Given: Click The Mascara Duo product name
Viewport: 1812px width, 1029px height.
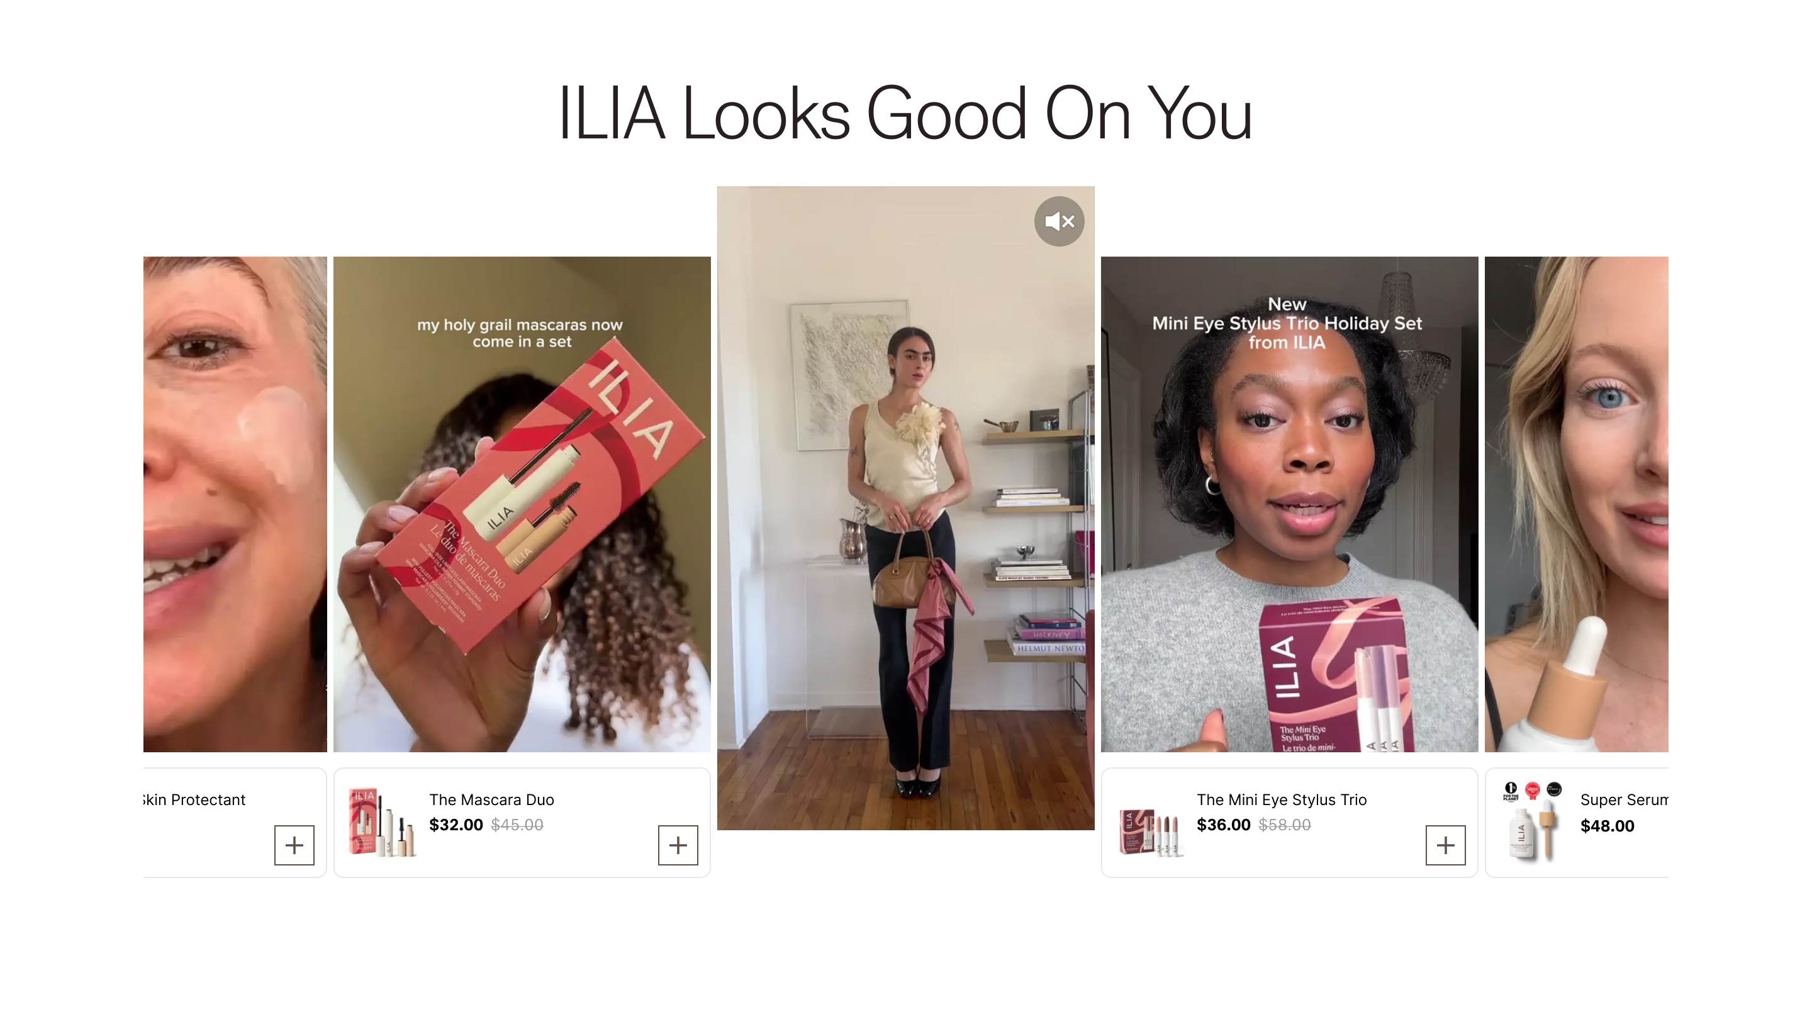Looking at the screenshot, I should (491, 799).
